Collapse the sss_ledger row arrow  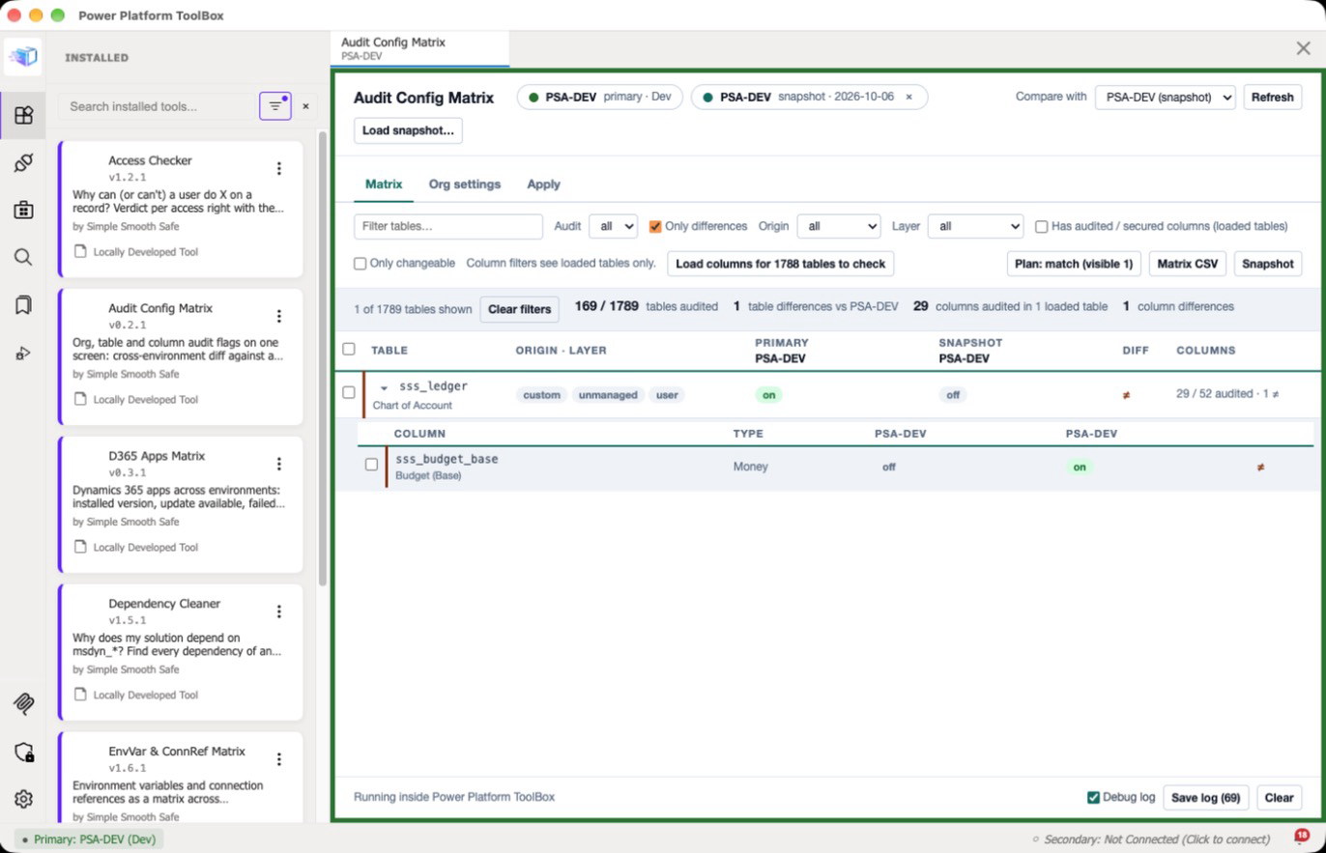pyautogui.click(x=384, y=387)
